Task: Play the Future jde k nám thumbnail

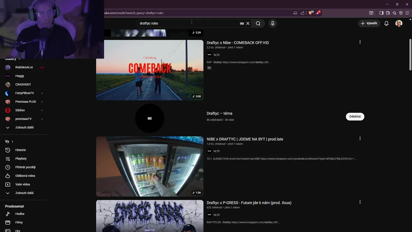Action: 150,216
